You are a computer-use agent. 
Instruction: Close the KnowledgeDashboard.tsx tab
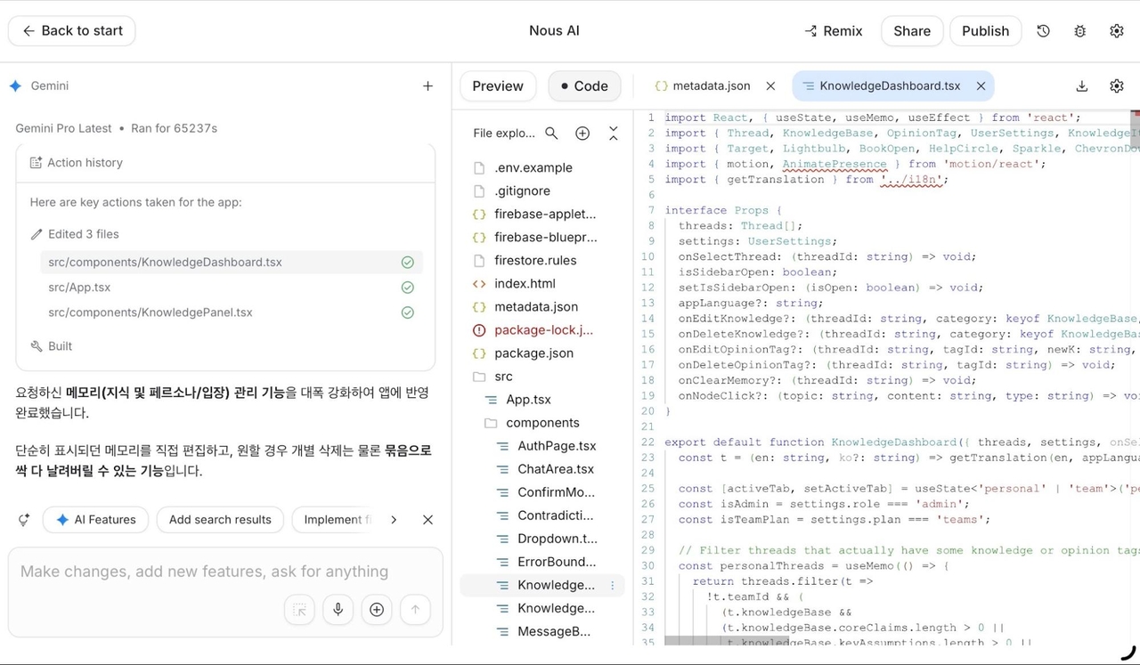point(981,86)
